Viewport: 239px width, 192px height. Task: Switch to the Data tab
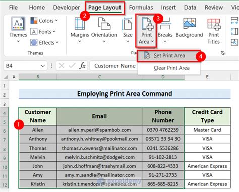[x=190, y=8]
